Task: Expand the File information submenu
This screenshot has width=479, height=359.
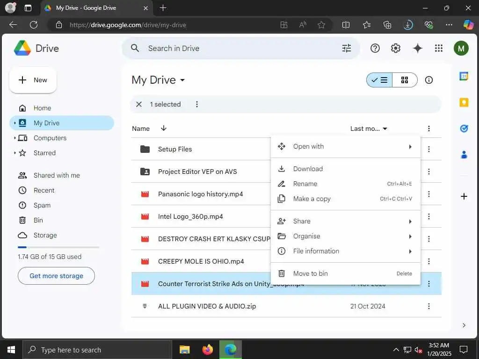Action: point(346,251)
